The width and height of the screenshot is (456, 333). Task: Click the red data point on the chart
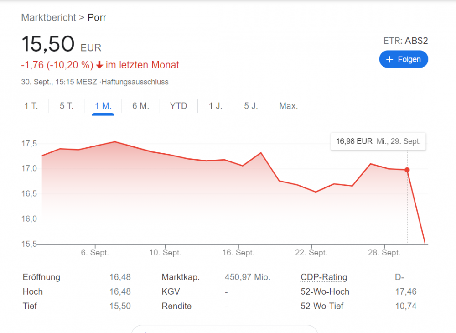pyautogui.click(x=407, y=170)
